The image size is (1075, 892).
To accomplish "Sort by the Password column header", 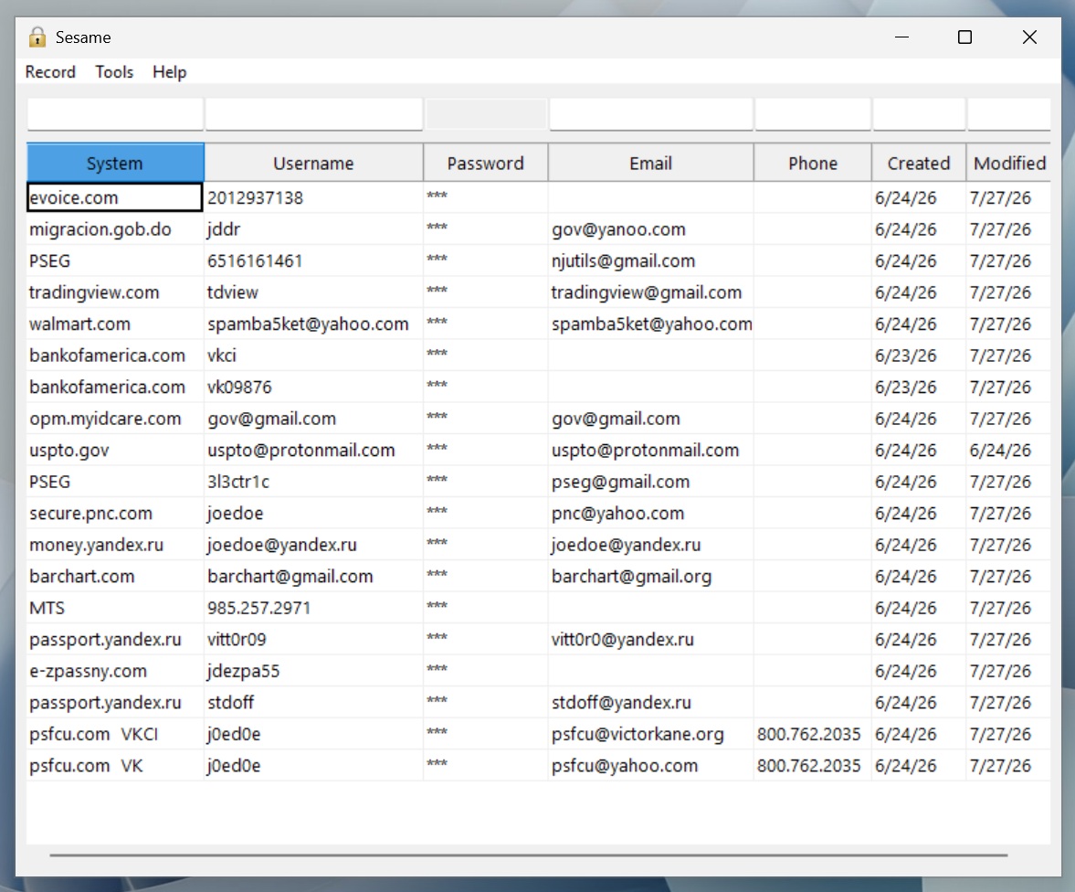I will (x=485, y=164).
